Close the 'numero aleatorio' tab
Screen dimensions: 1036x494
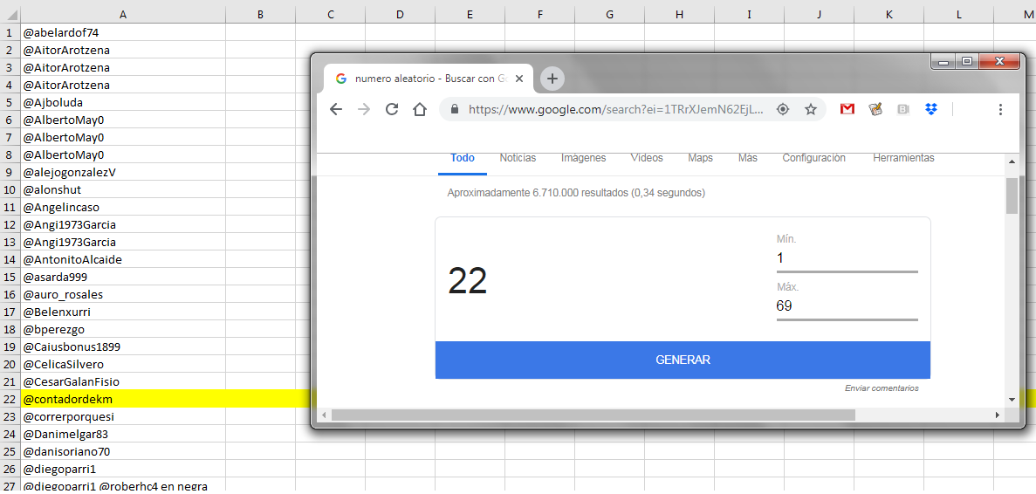[519, 79]
